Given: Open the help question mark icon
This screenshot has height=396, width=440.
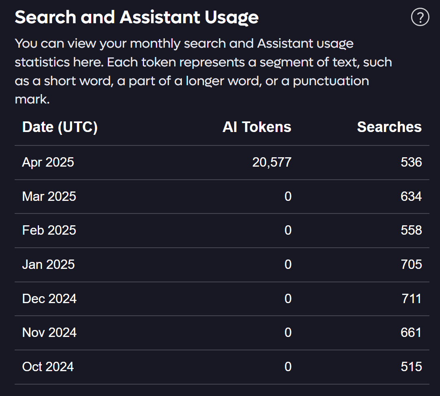Looking at the screenshot, I should tap(420, 17).
